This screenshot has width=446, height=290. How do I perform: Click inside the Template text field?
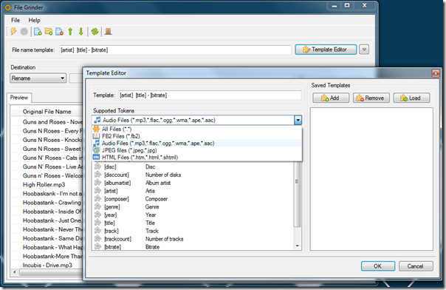click(x=210, y=95)
